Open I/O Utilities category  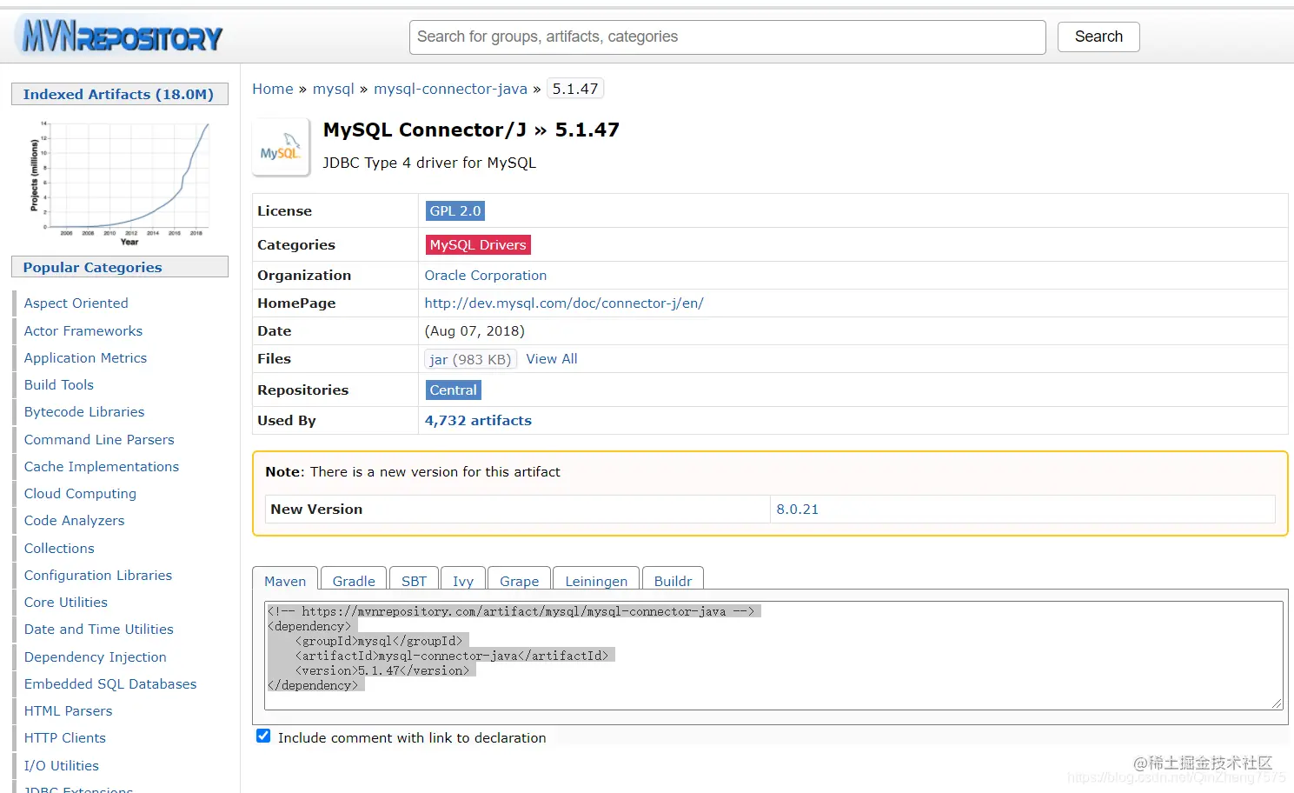point(62,765)
